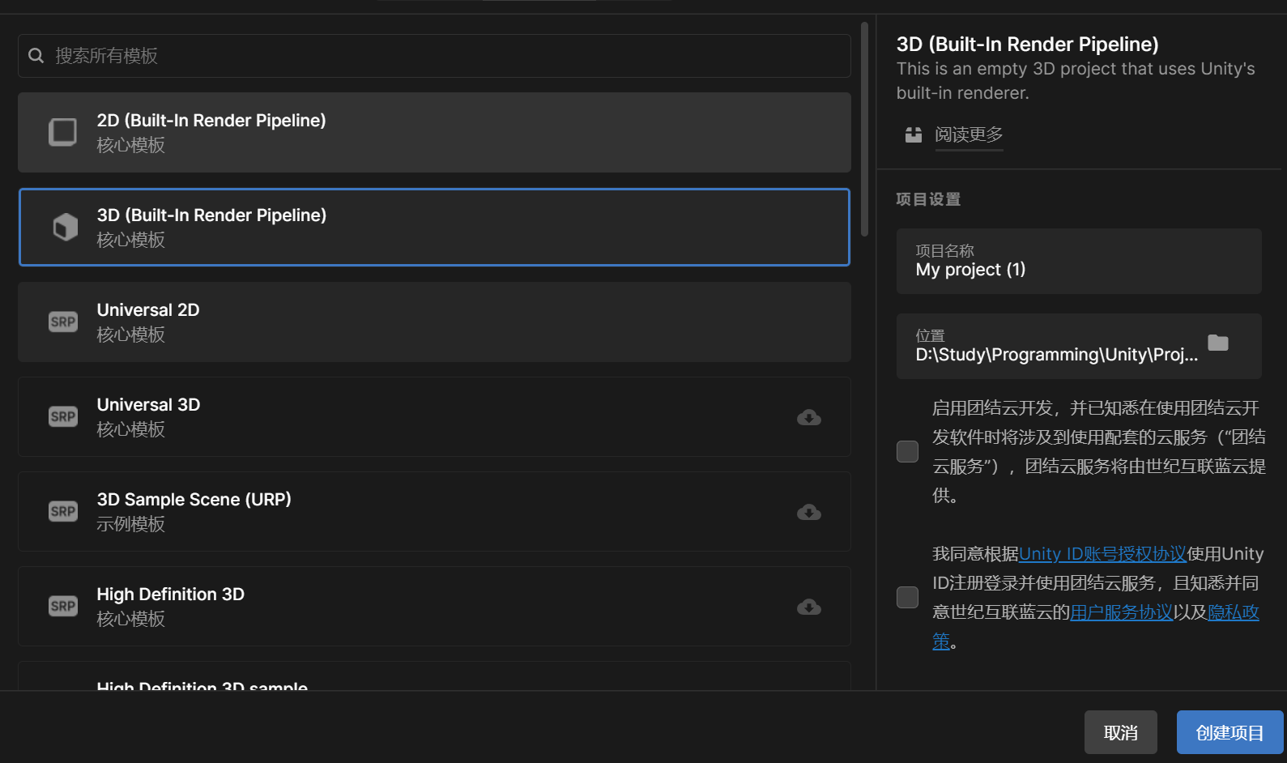The width and height of the screenshot is (1287, 763).
Task: Download the Universal 3D template via cloud icon
Action: tap(809, 417)
